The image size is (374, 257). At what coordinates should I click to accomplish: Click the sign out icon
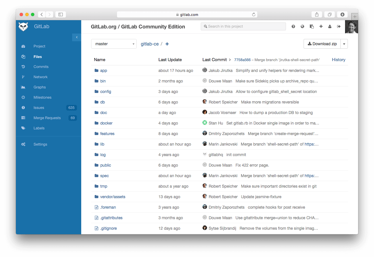pyautogui.click(x=339, y=26)
